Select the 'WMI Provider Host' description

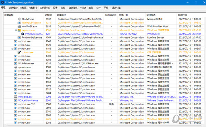158,27
